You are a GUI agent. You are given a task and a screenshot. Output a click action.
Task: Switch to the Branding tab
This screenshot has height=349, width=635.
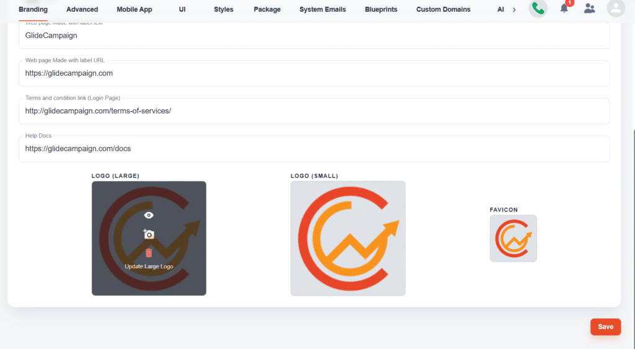point(33,9)
